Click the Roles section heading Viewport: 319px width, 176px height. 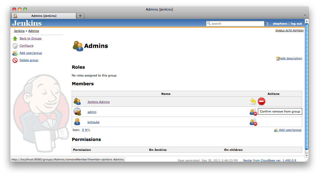tap(78, 67)
